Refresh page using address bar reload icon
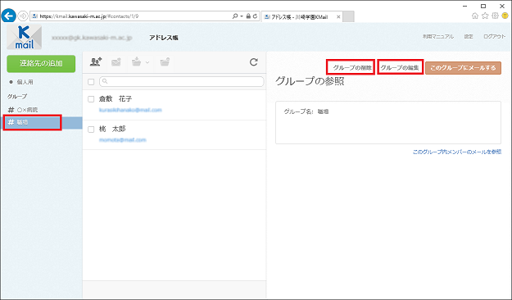 (255, 16)
